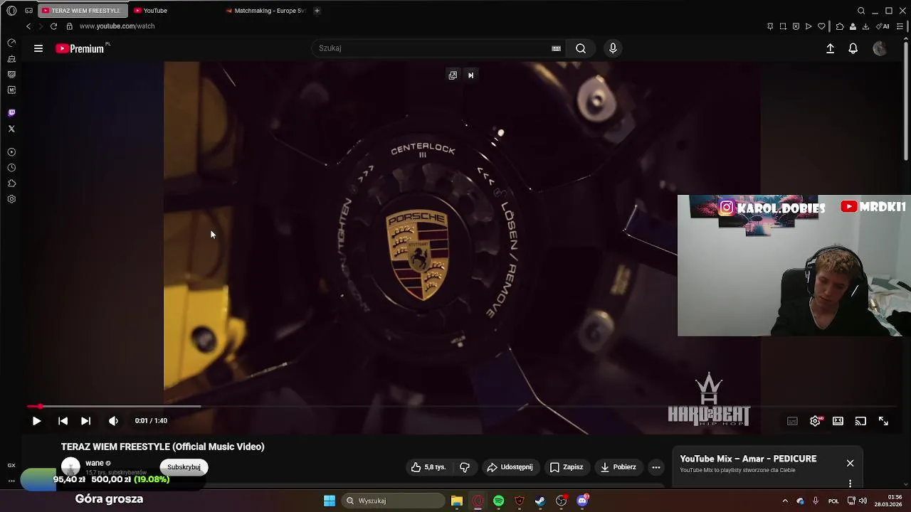Click the www.youtube.com/watch address bar
Image resolution: width=911 pixels, height=512 pixels.
pos(117,26)
